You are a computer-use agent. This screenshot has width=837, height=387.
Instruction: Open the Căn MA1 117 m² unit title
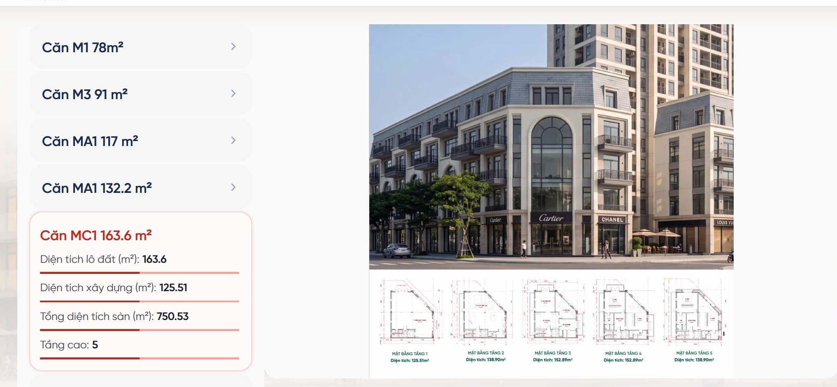click(90, 141)
